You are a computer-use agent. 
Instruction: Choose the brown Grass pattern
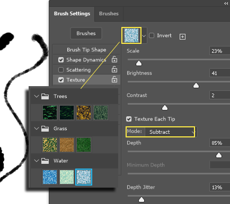(67, 145)
